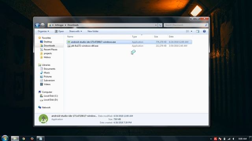Viewport: 252px width, 141px height.
Task: Open the Subversion library
Action: [x=49, y=80]
